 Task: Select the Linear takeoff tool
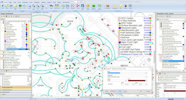68,6
